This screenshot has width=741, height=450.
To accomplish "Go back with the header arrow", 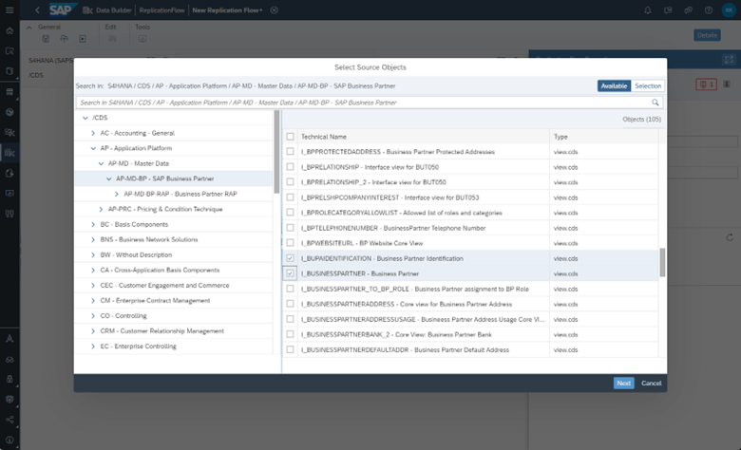I will [37, 9].
